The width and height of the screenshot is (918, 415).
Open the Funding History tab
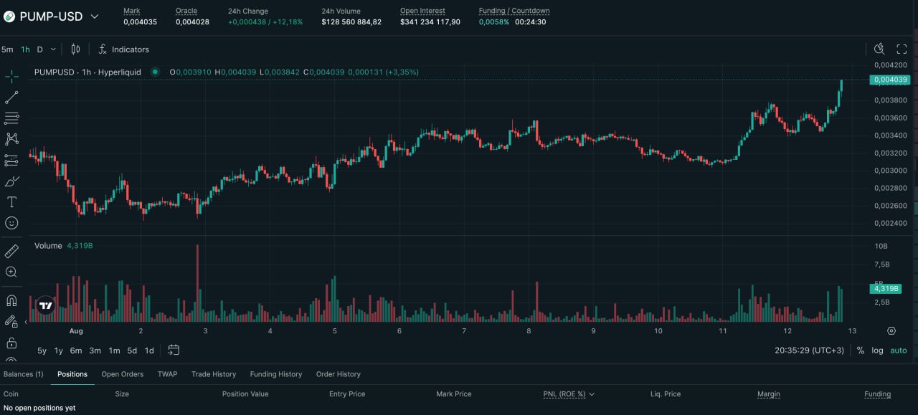coord(276,374)
